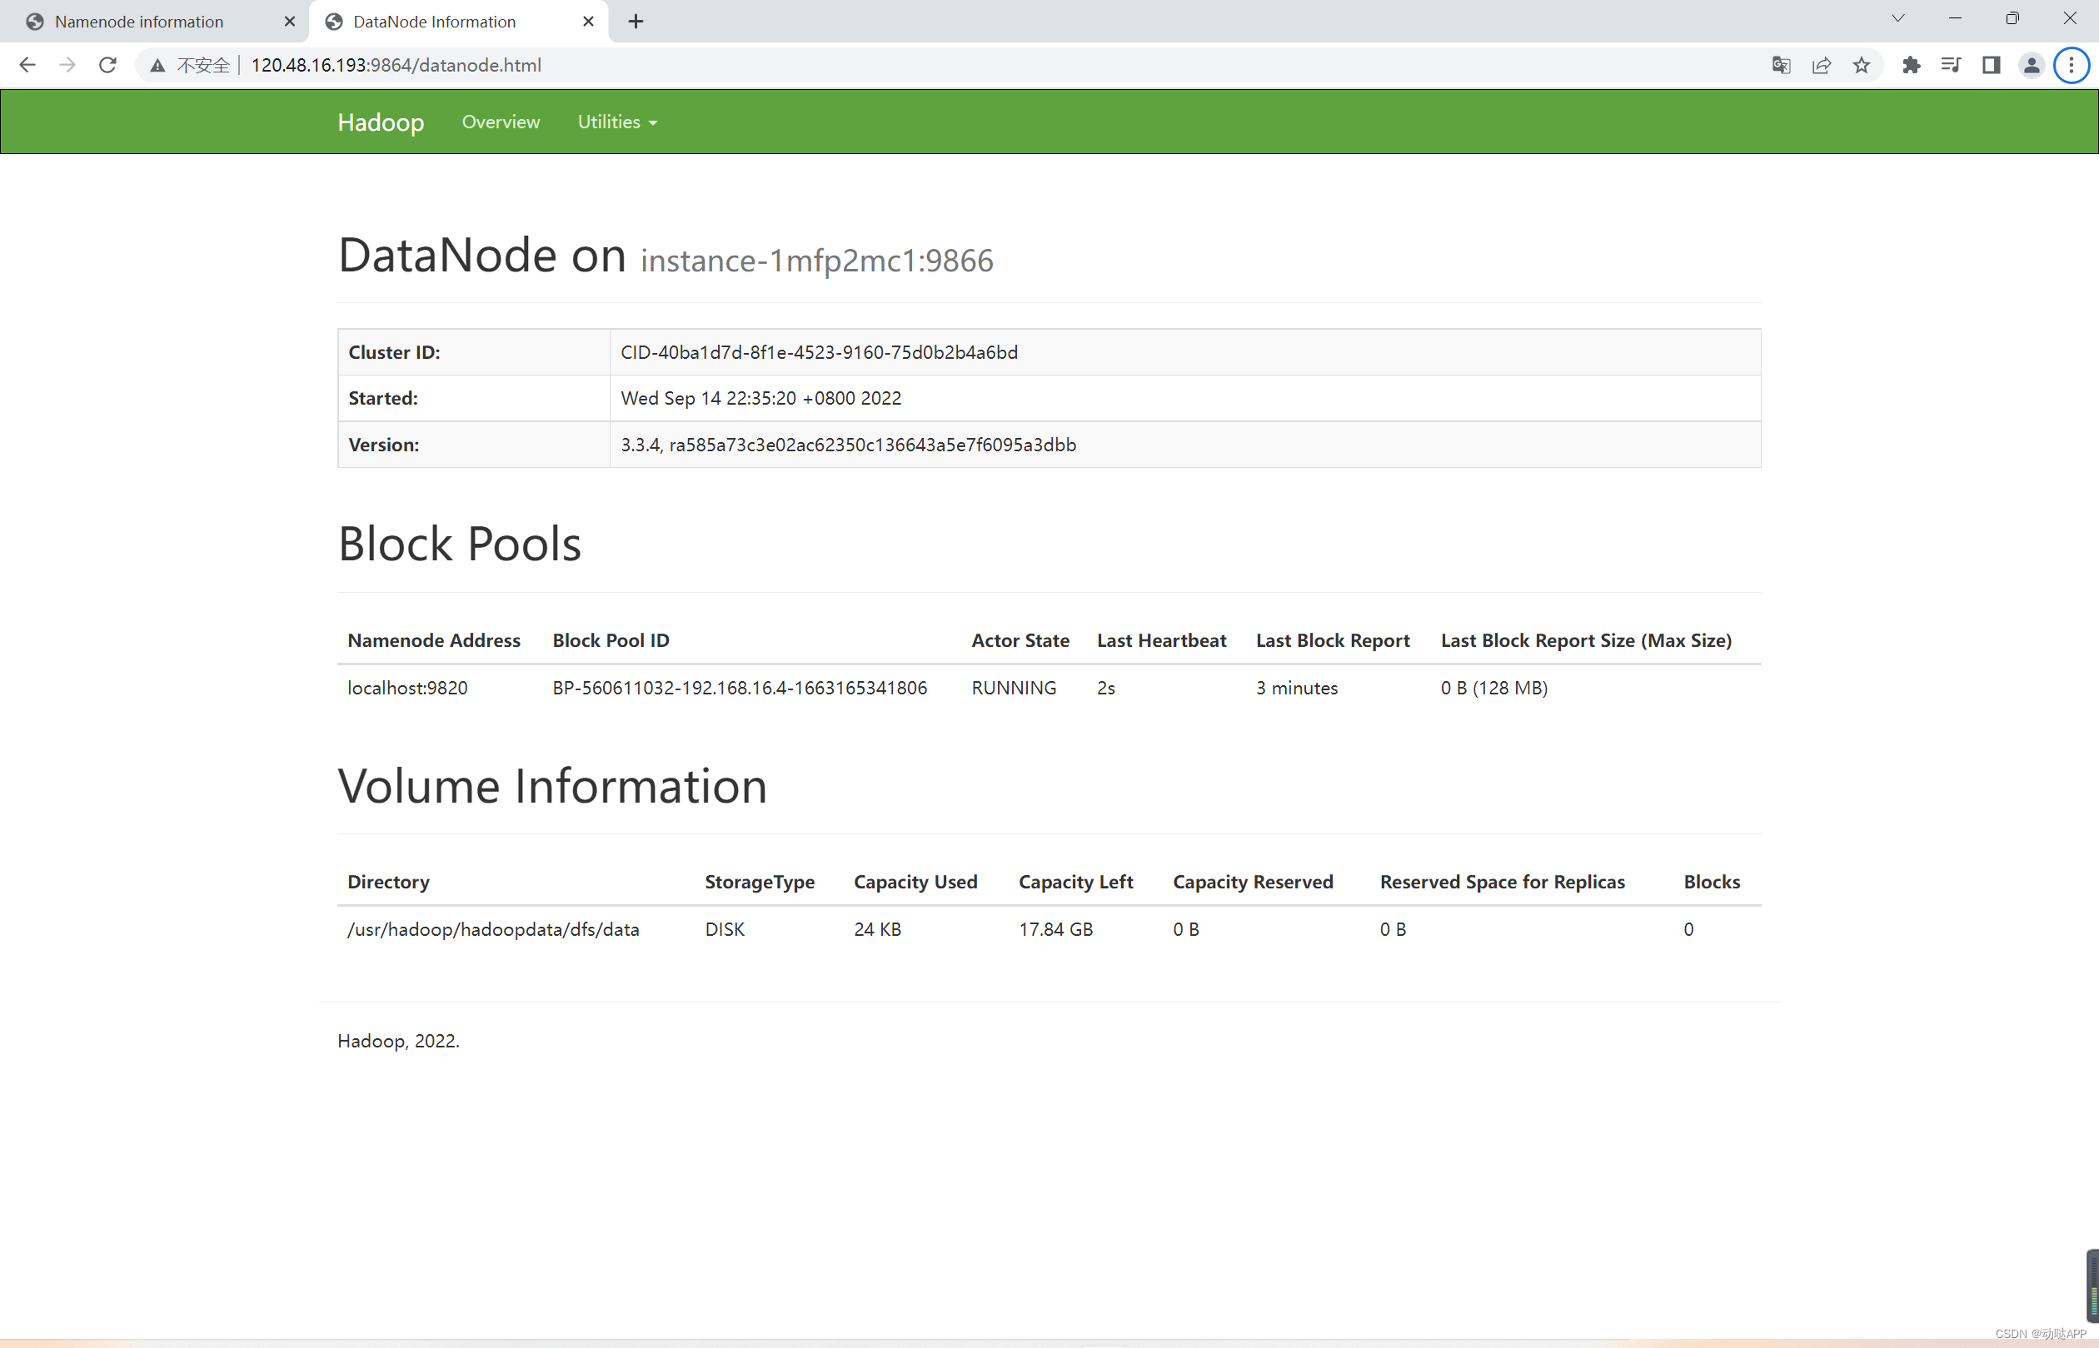Click the /usr/hadoop/hadoopdata/dfs/data directory

tap(493, 929)
